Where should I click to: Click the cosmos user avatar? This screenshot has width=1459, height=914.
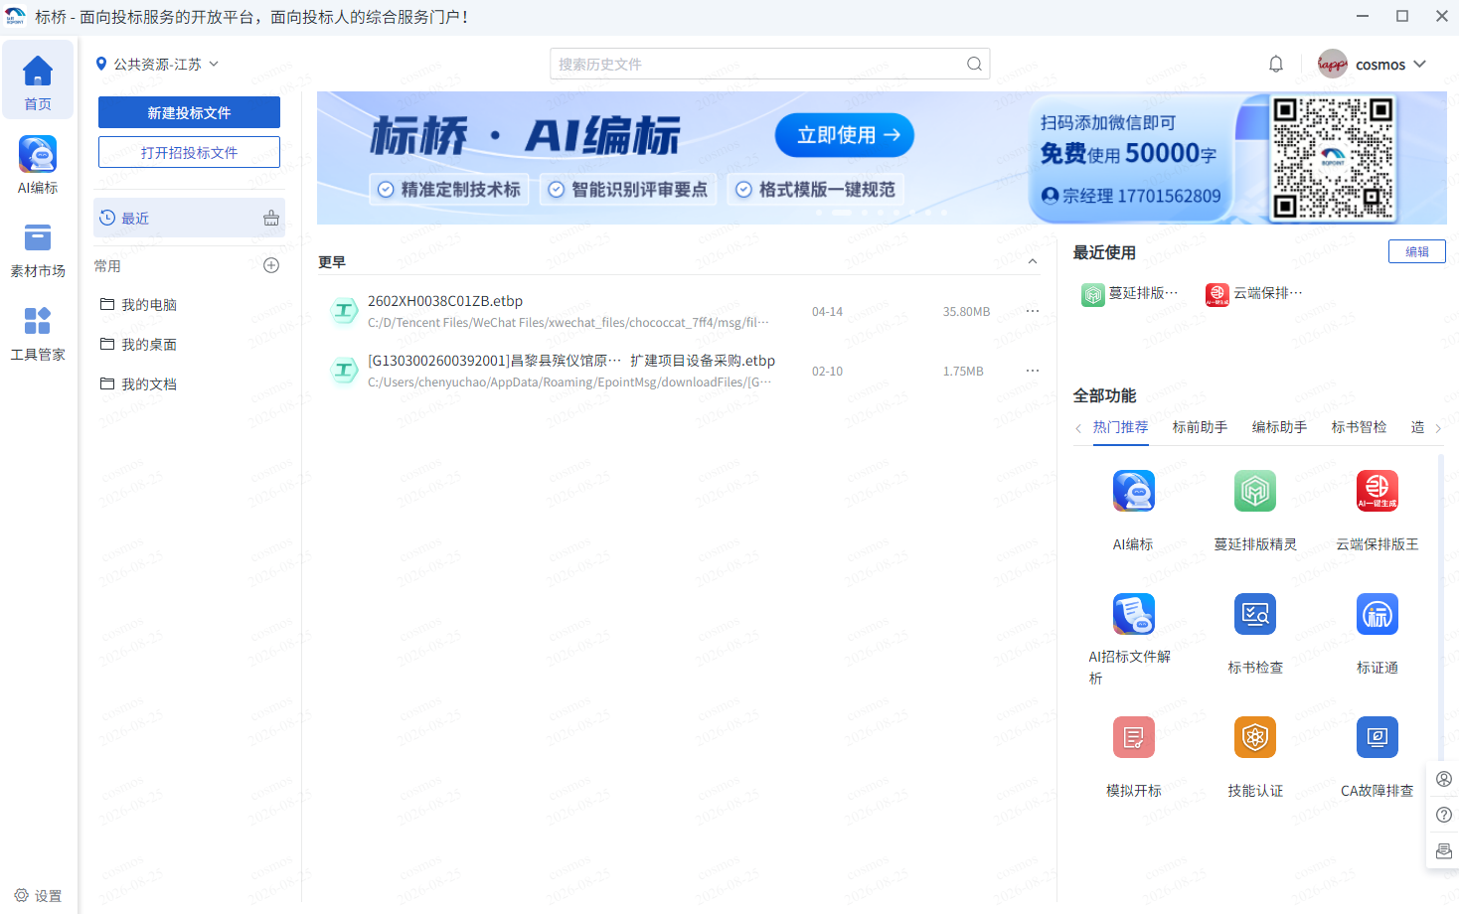point(1333,64)
